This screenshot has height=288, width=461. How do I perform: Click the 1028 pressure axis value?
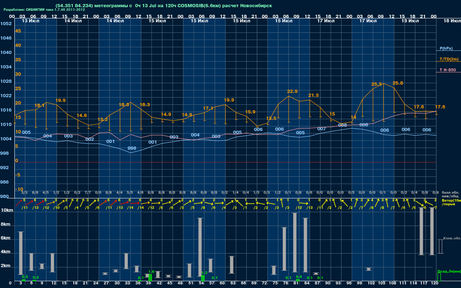pyautogui.click(x=6, y=81)
